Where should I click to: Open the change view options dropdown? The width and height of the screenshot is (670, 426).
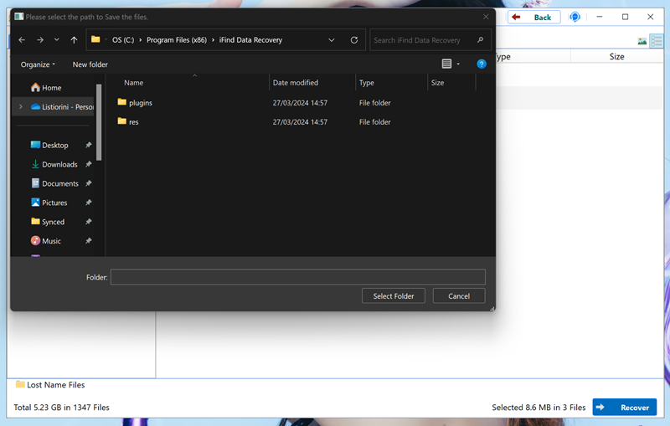coord(458,64)
